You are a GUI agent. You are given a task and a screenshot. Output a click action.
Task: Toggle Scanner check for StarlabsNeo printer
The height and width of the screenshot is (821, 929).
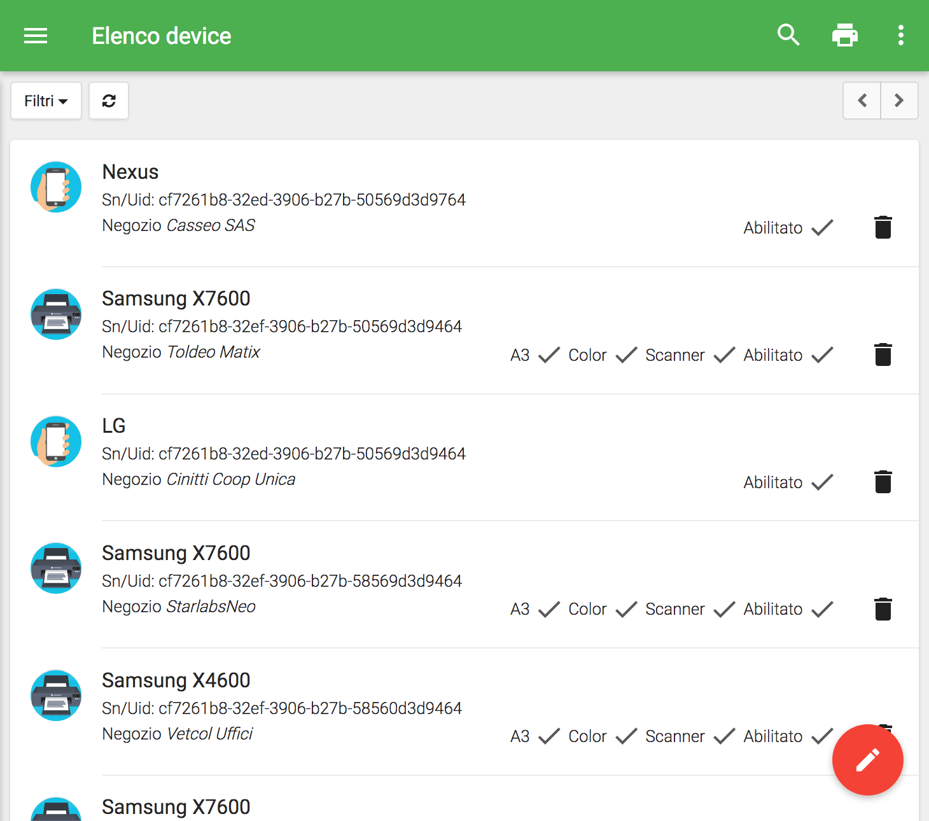click(x=724, y=610)
